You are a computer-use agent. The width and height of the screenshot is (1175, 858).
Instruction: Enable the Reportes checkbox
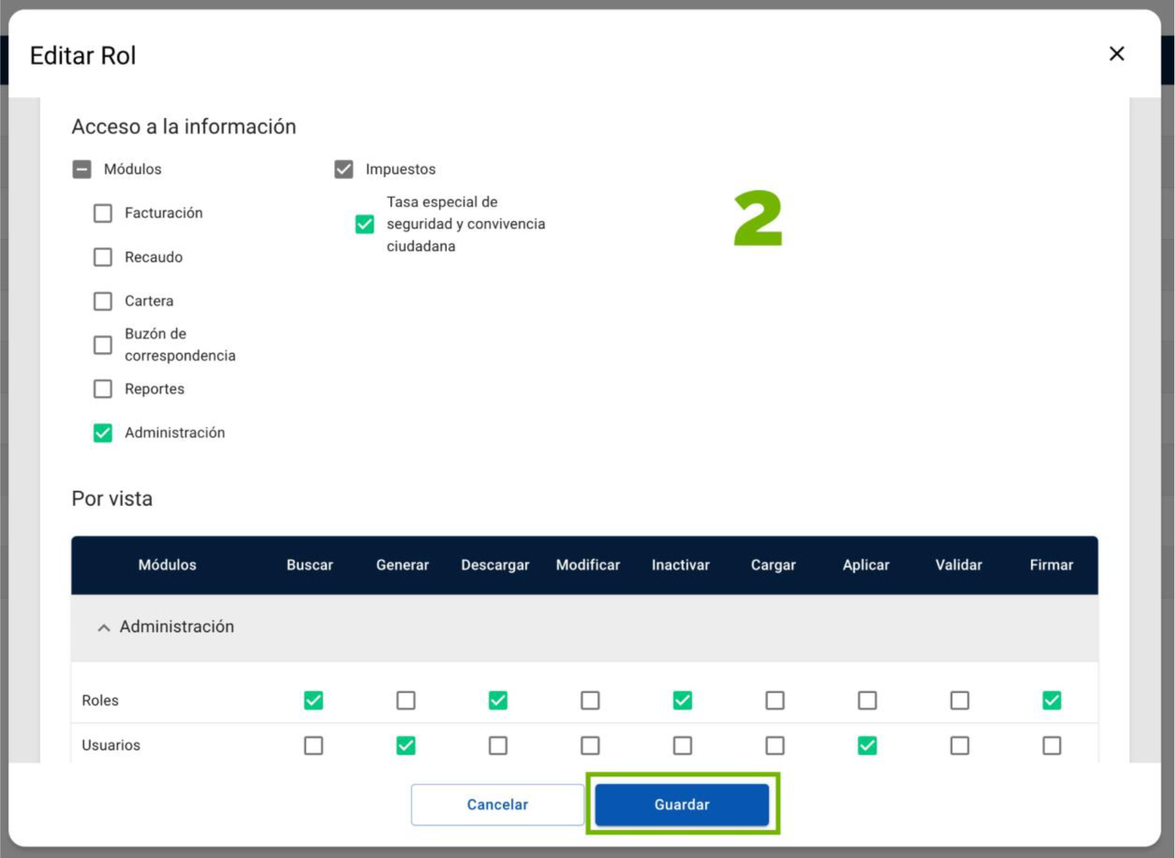point(102,389)
